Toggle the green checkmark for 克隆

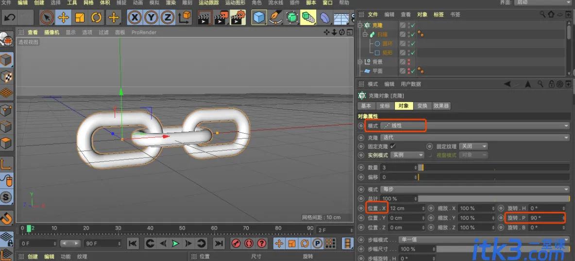click(413, 25)
